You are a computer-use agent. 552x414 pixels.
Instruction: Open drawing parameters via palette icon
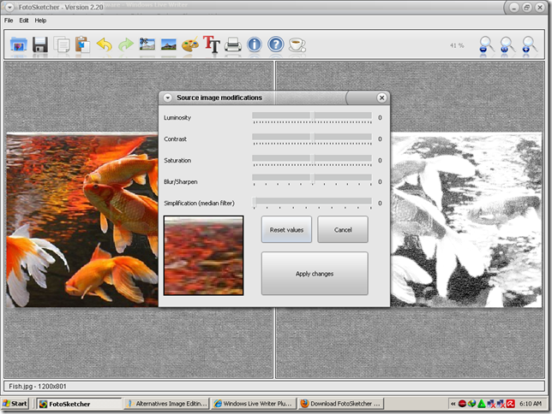point(189,44)
